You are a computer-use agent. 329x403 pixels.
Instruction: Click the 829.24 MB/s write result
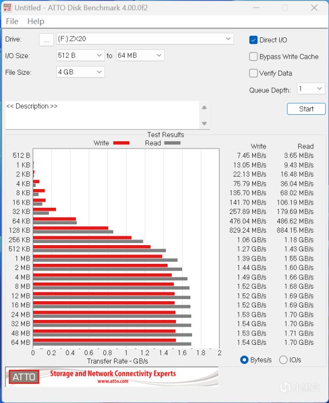click(248, 230)
